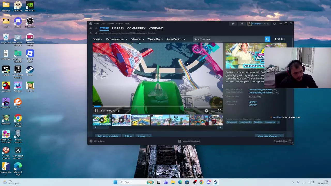Expand more tags with the plus button

pos(278,122)
